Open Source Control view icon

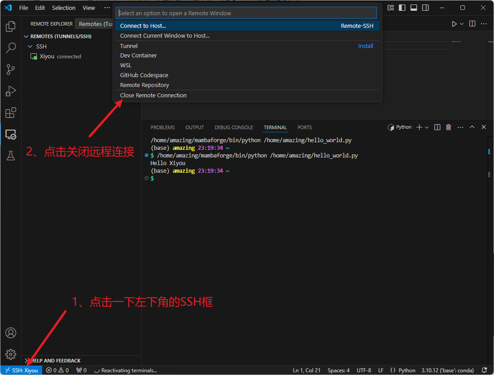[x=10, y=69]
